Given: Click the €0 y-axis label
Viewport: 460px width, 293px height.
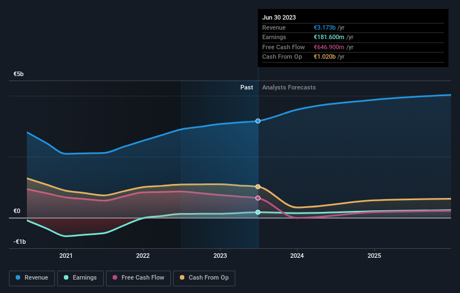Looking at the screenshot, I should tap(17, 211).
